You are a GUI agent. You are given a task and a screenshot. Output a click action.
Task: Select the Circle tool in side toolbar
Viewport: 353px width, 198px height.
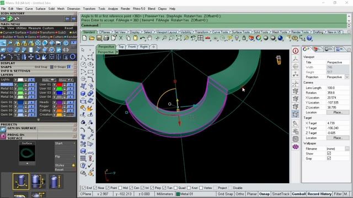click(83, 64)
